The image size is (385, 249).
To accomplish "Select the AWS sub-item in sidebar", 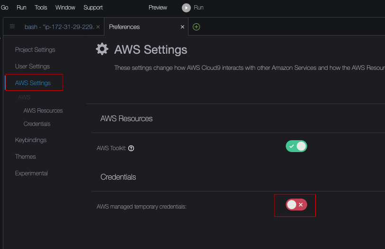I will pos(24,97).
